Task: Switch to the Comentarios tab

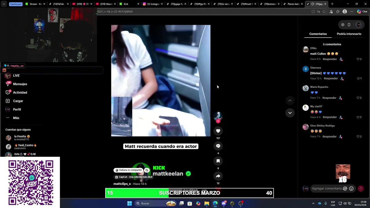Action: click(x=318, y=34)
